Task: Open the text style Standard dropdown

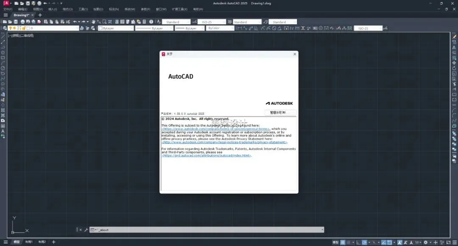Action: point(176,22)
